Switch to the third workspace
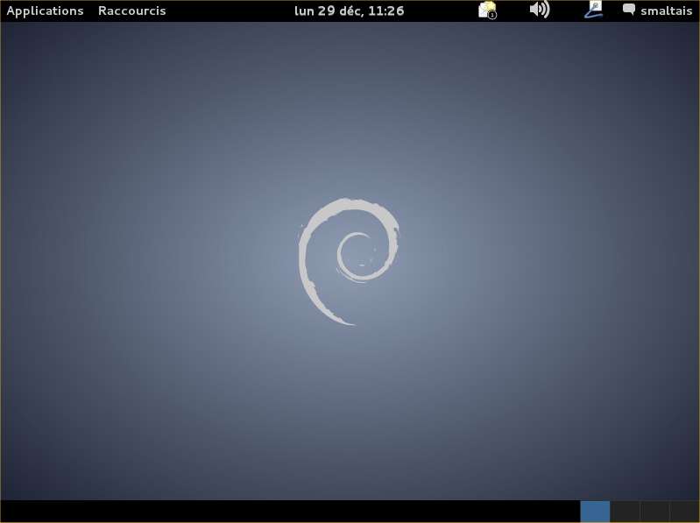Viewport: 700px width, 523px height. [654, 512]
